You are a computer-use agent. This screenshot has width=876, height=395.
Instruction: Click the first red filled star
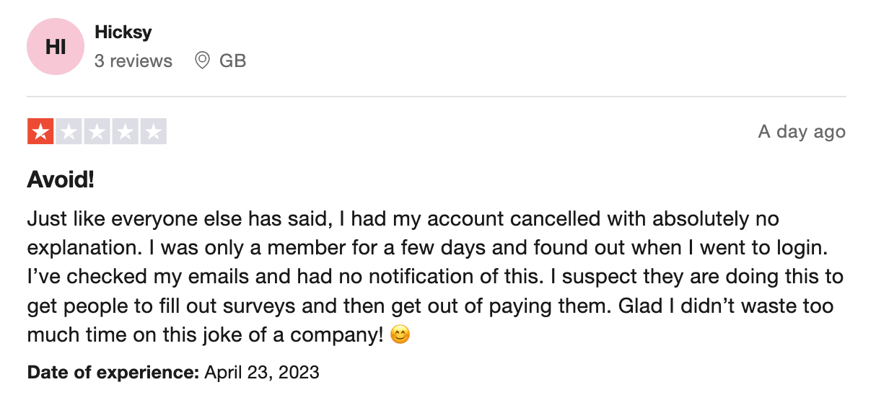click(x=40, y=132)
